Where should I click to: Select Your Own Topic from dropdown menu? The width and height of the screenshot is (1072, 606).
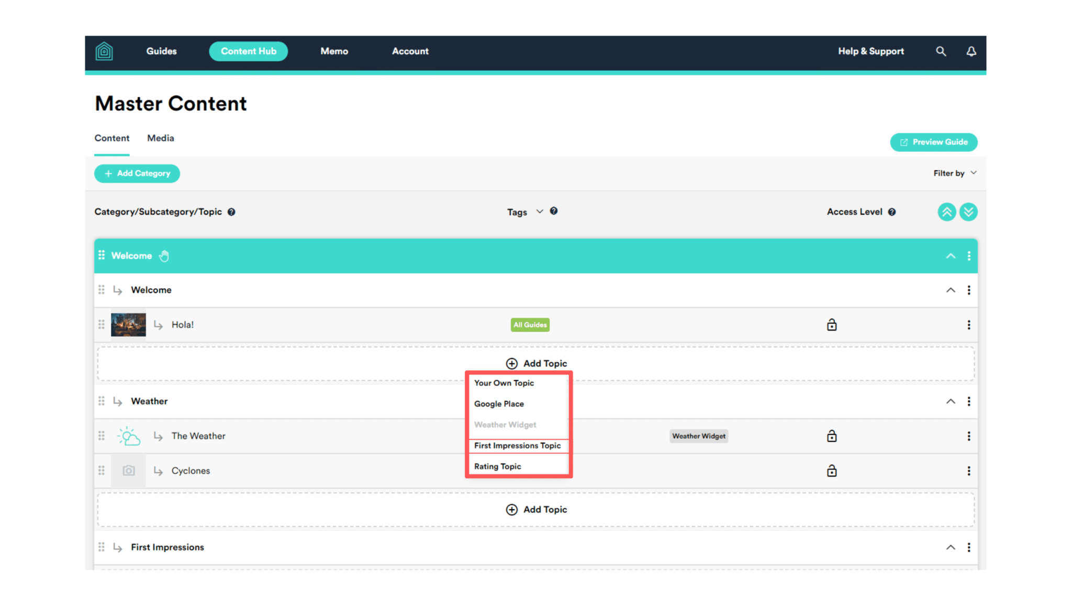(504, 383)
